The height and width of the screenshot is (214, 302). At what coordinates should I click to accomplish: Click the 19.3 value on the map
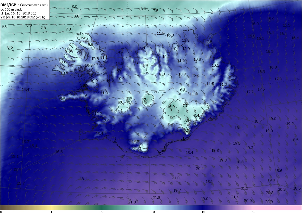[249, 148]
